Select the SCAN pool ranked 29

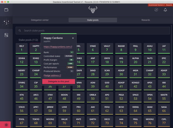107,73
